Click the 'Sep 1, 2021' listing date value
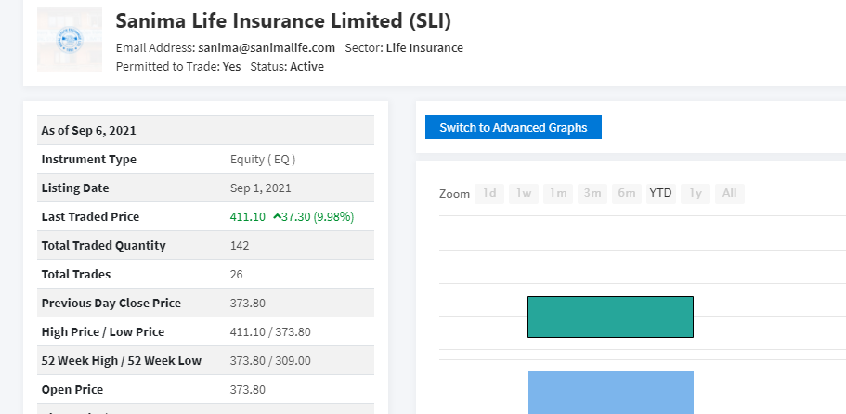 point(261,188)
